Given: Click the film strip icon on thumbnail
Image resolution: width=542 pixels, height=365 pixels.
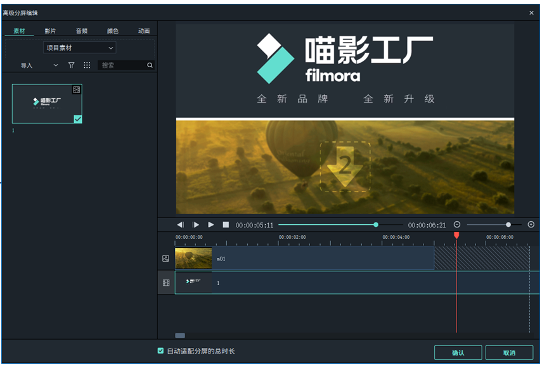Looking at the screenshot, I should [x=77, y=89].
